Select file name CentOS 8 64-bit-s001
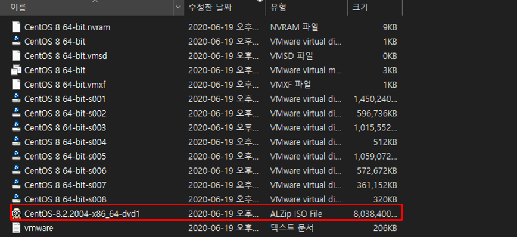517x237 pixels. [x=66, y=99]
